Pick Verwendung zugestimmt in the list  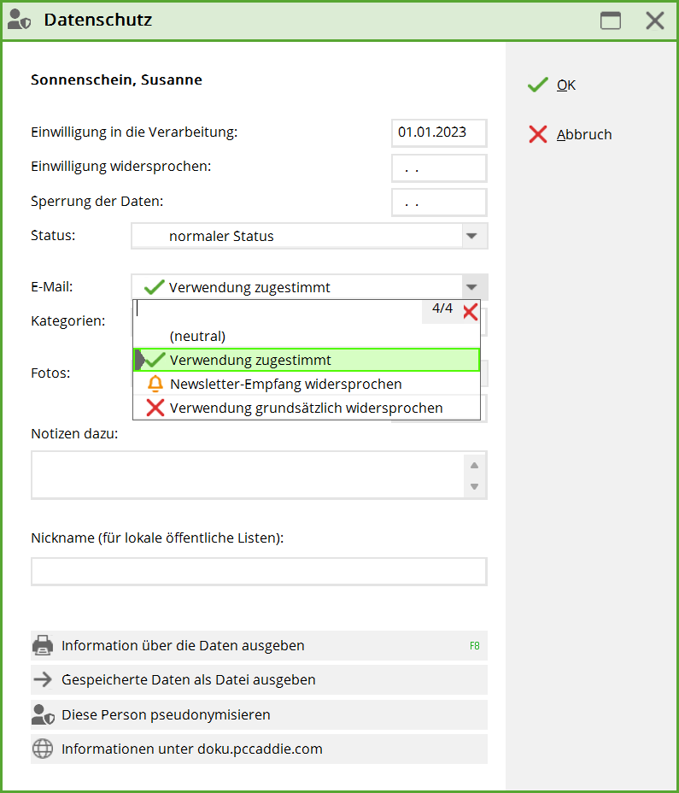pos(250,361)
